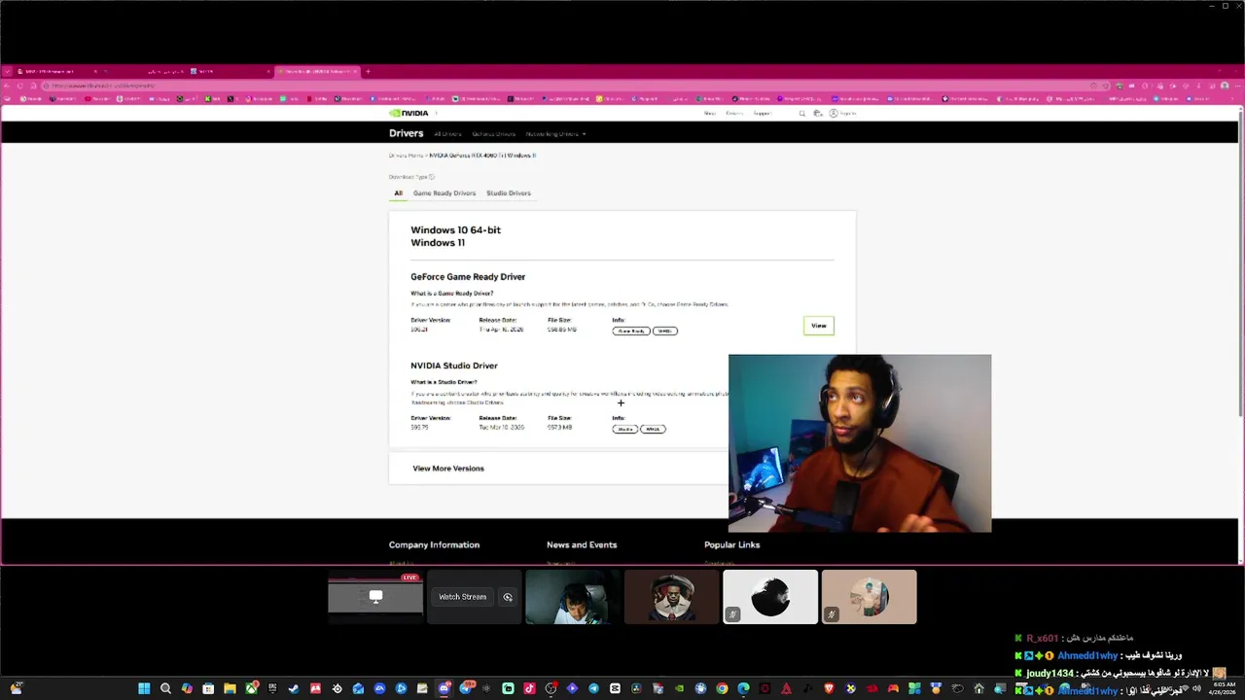Open GeForce Drivers in the Drivers nav
The image size is (1245, 700).
[493, 134]
